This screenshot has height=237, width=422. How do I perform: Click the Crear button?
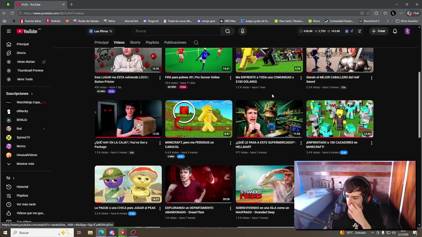click(x=378, y=31)
